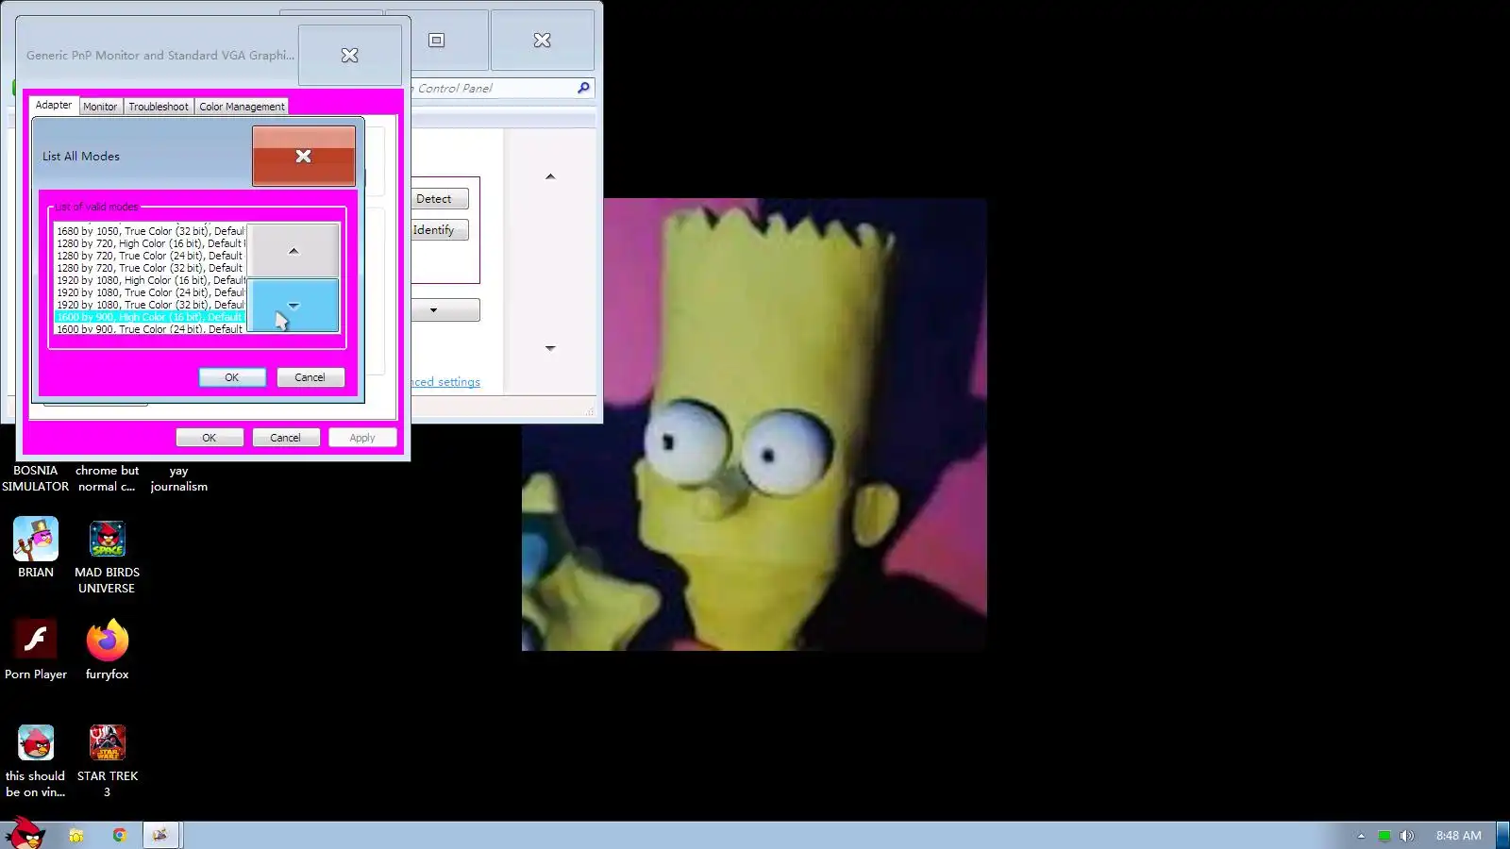Switch to the Adapter tab
The height and width of the screenshot is (849, 1510).
(54, 106)
